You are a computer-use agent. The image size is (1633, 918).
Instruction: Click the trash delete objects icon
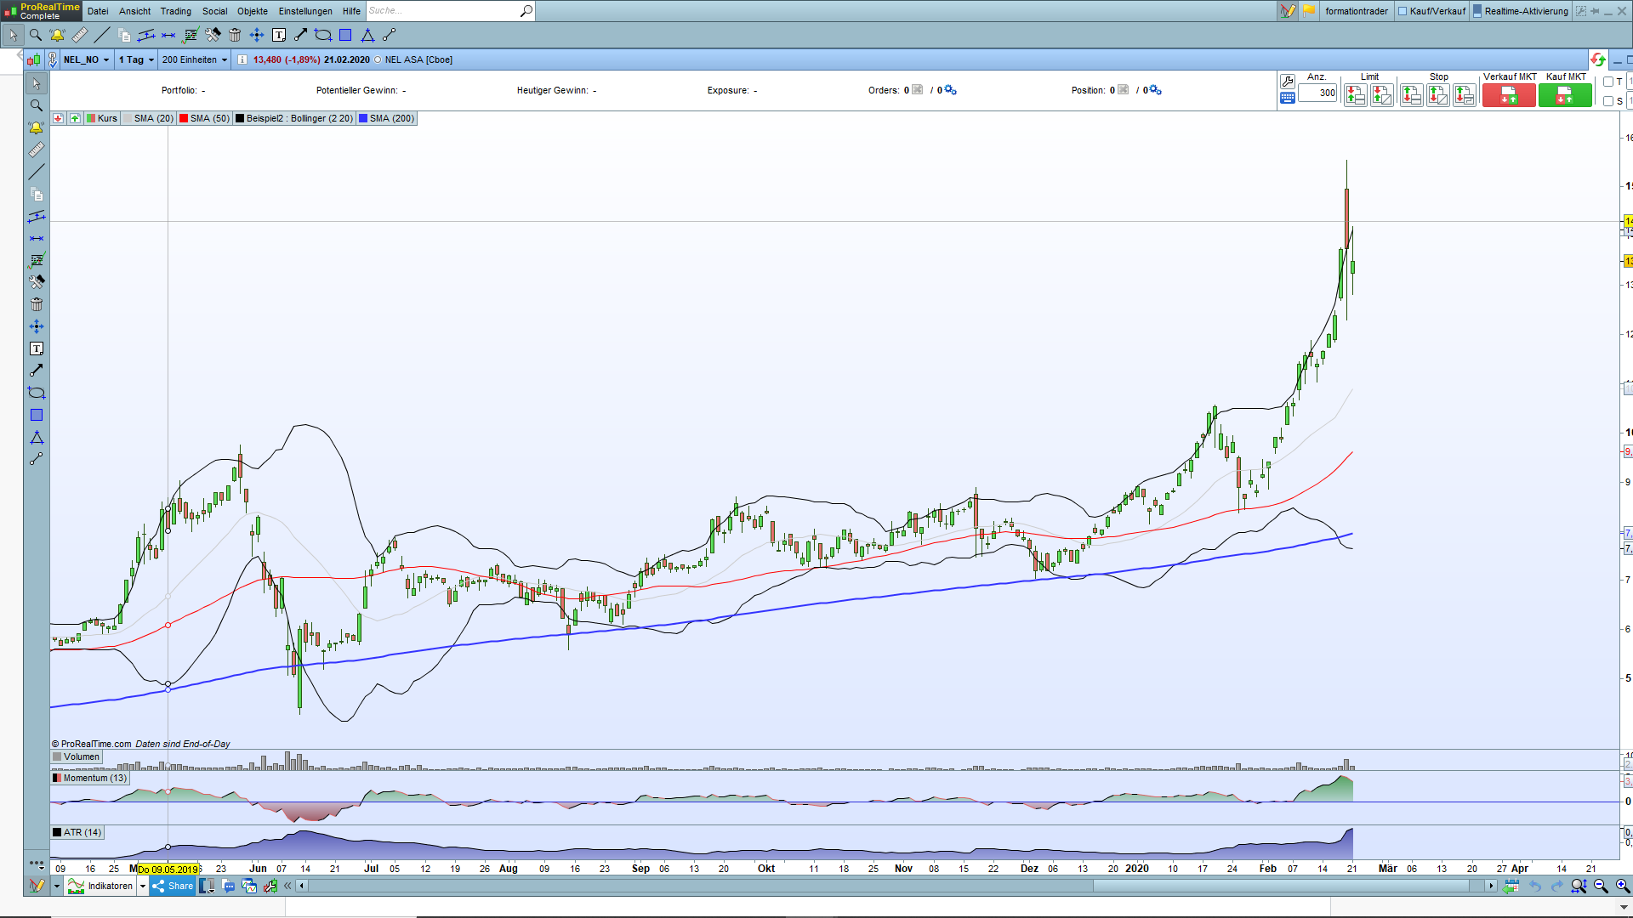[x=235, y=35]
